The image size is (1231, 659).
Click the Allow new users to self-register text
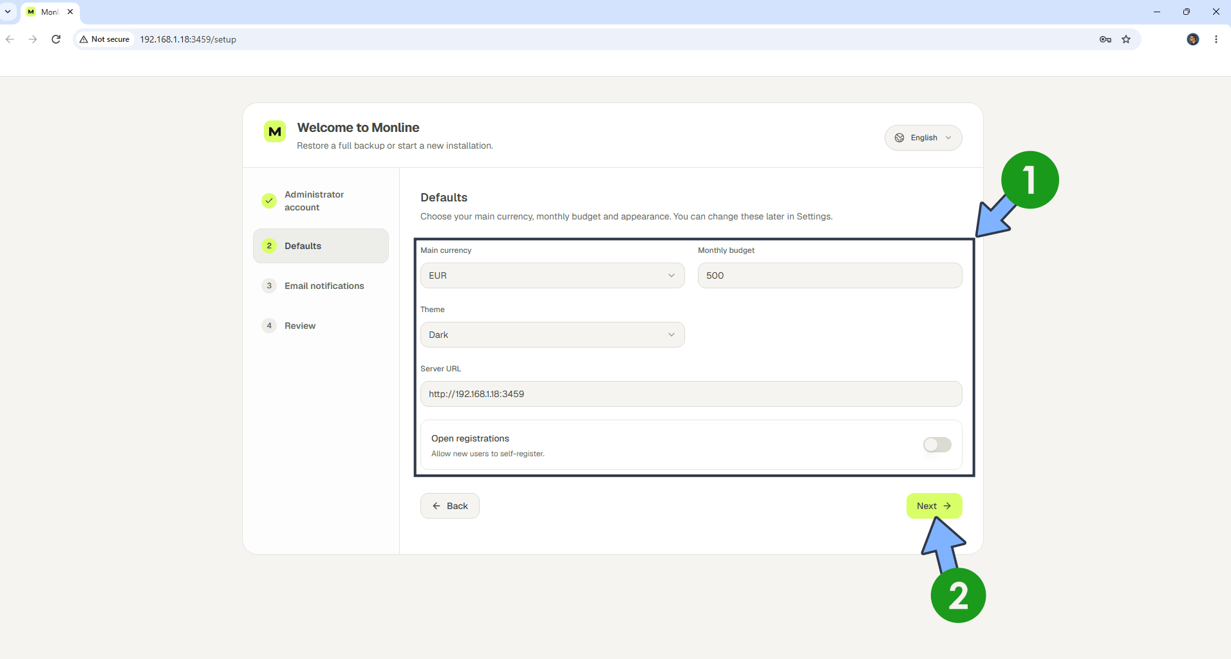(488, 454)
